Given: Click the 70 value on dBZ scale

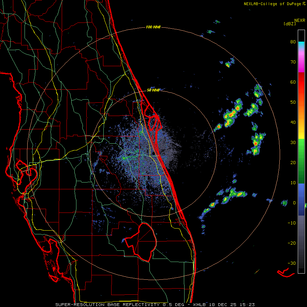Looking at the screenshot, I should click(x=293, y=62).
